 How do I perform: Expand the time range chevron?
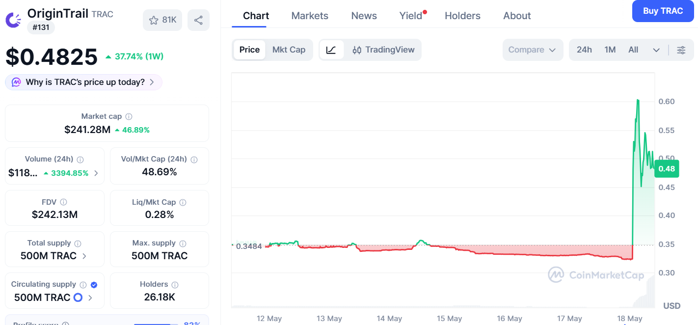point(656,50)
